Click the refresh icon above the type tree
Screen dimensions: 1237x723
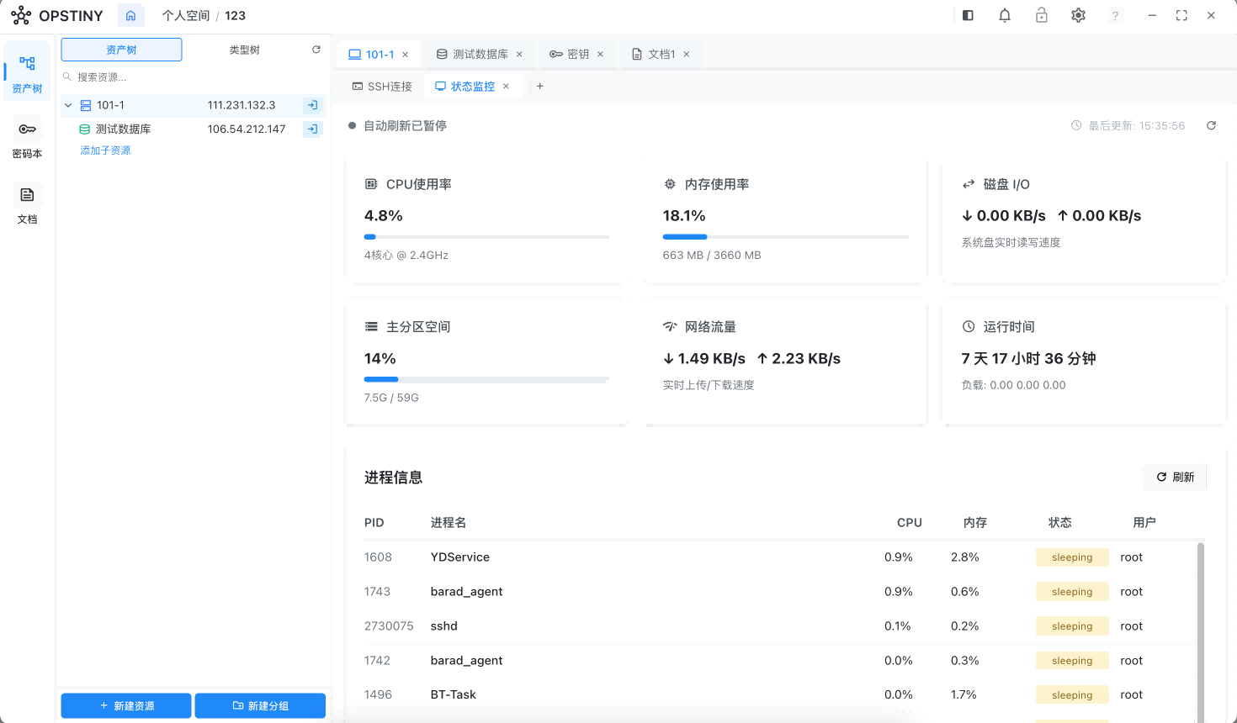point(316,49)
